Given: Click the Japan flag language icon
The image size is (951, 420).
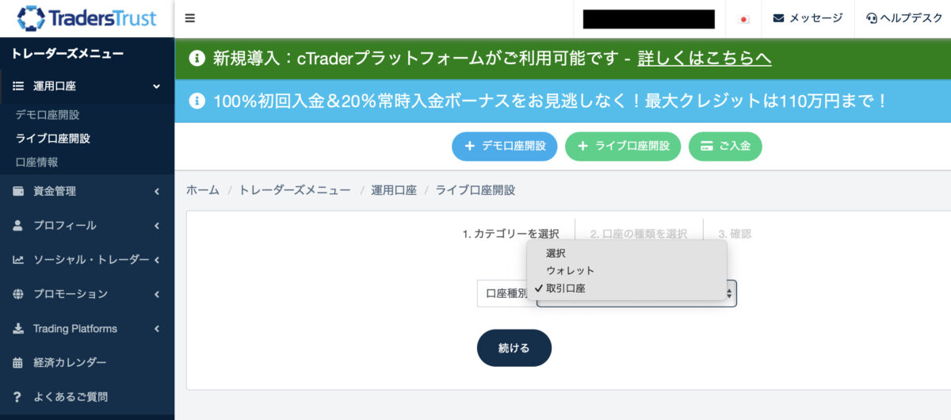Looking at the screenshot, I should 743,19.
